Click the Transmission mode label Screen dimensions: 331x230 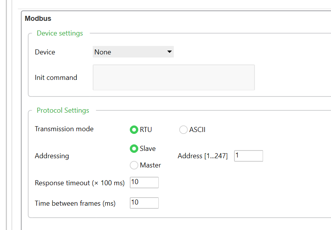64,129
